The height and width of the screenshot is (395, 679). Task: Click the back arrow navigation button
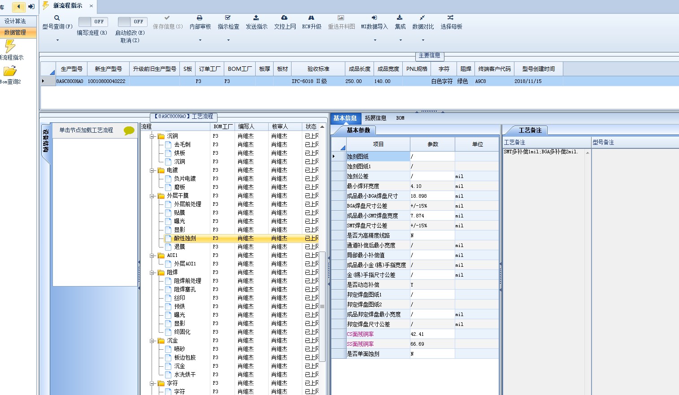point(18,6)
